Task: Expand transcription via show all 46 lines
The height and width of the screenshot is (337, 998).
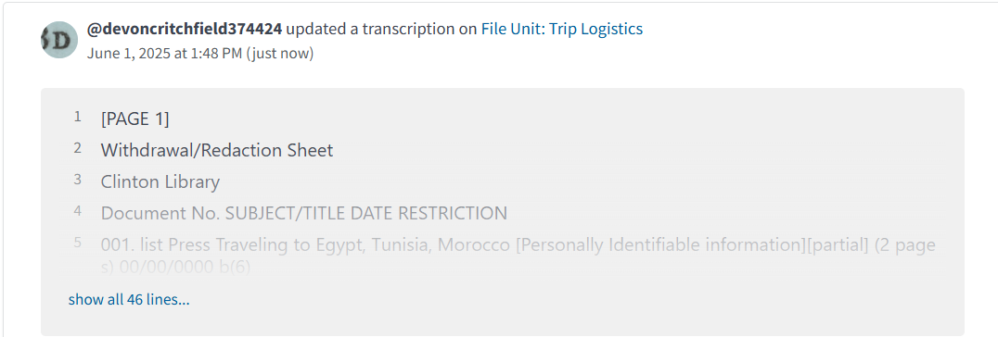Action: click(x=129, y=299)
